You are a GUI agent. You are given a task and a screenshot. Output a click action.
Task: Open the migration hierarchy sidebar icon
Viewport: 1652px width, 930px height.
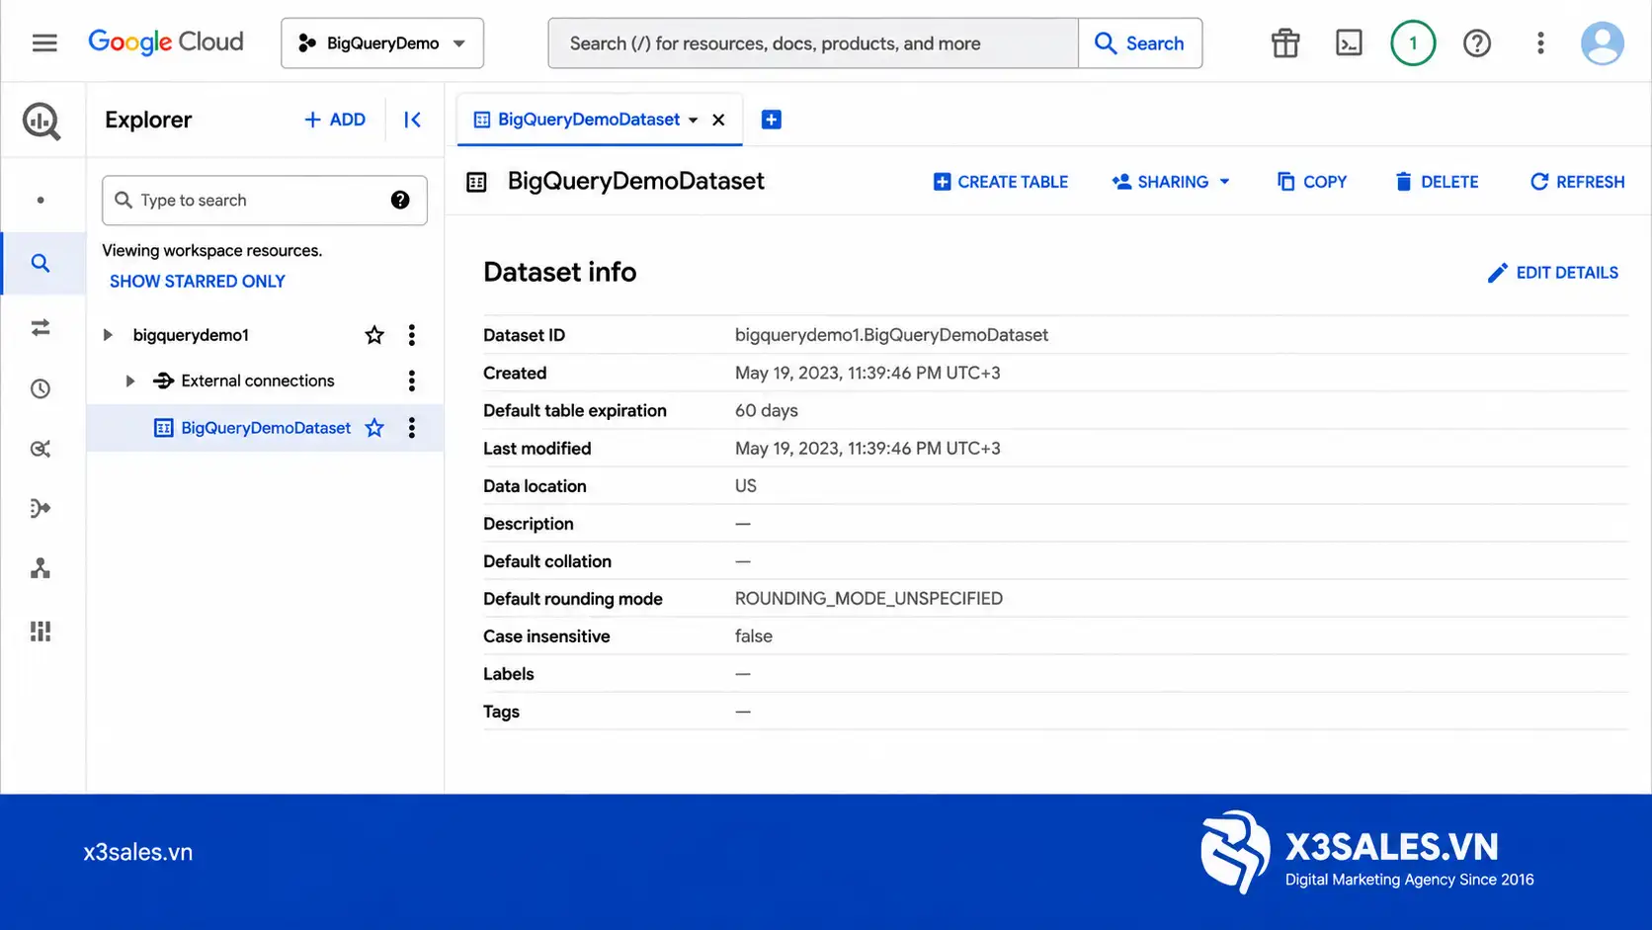pos(41,568)
